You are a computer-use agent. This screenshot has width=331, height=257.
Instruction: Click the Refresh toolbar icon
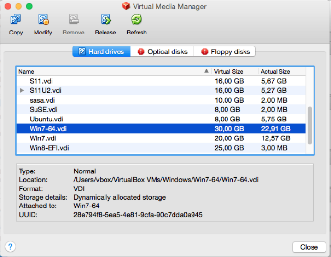tap(137, 20)
